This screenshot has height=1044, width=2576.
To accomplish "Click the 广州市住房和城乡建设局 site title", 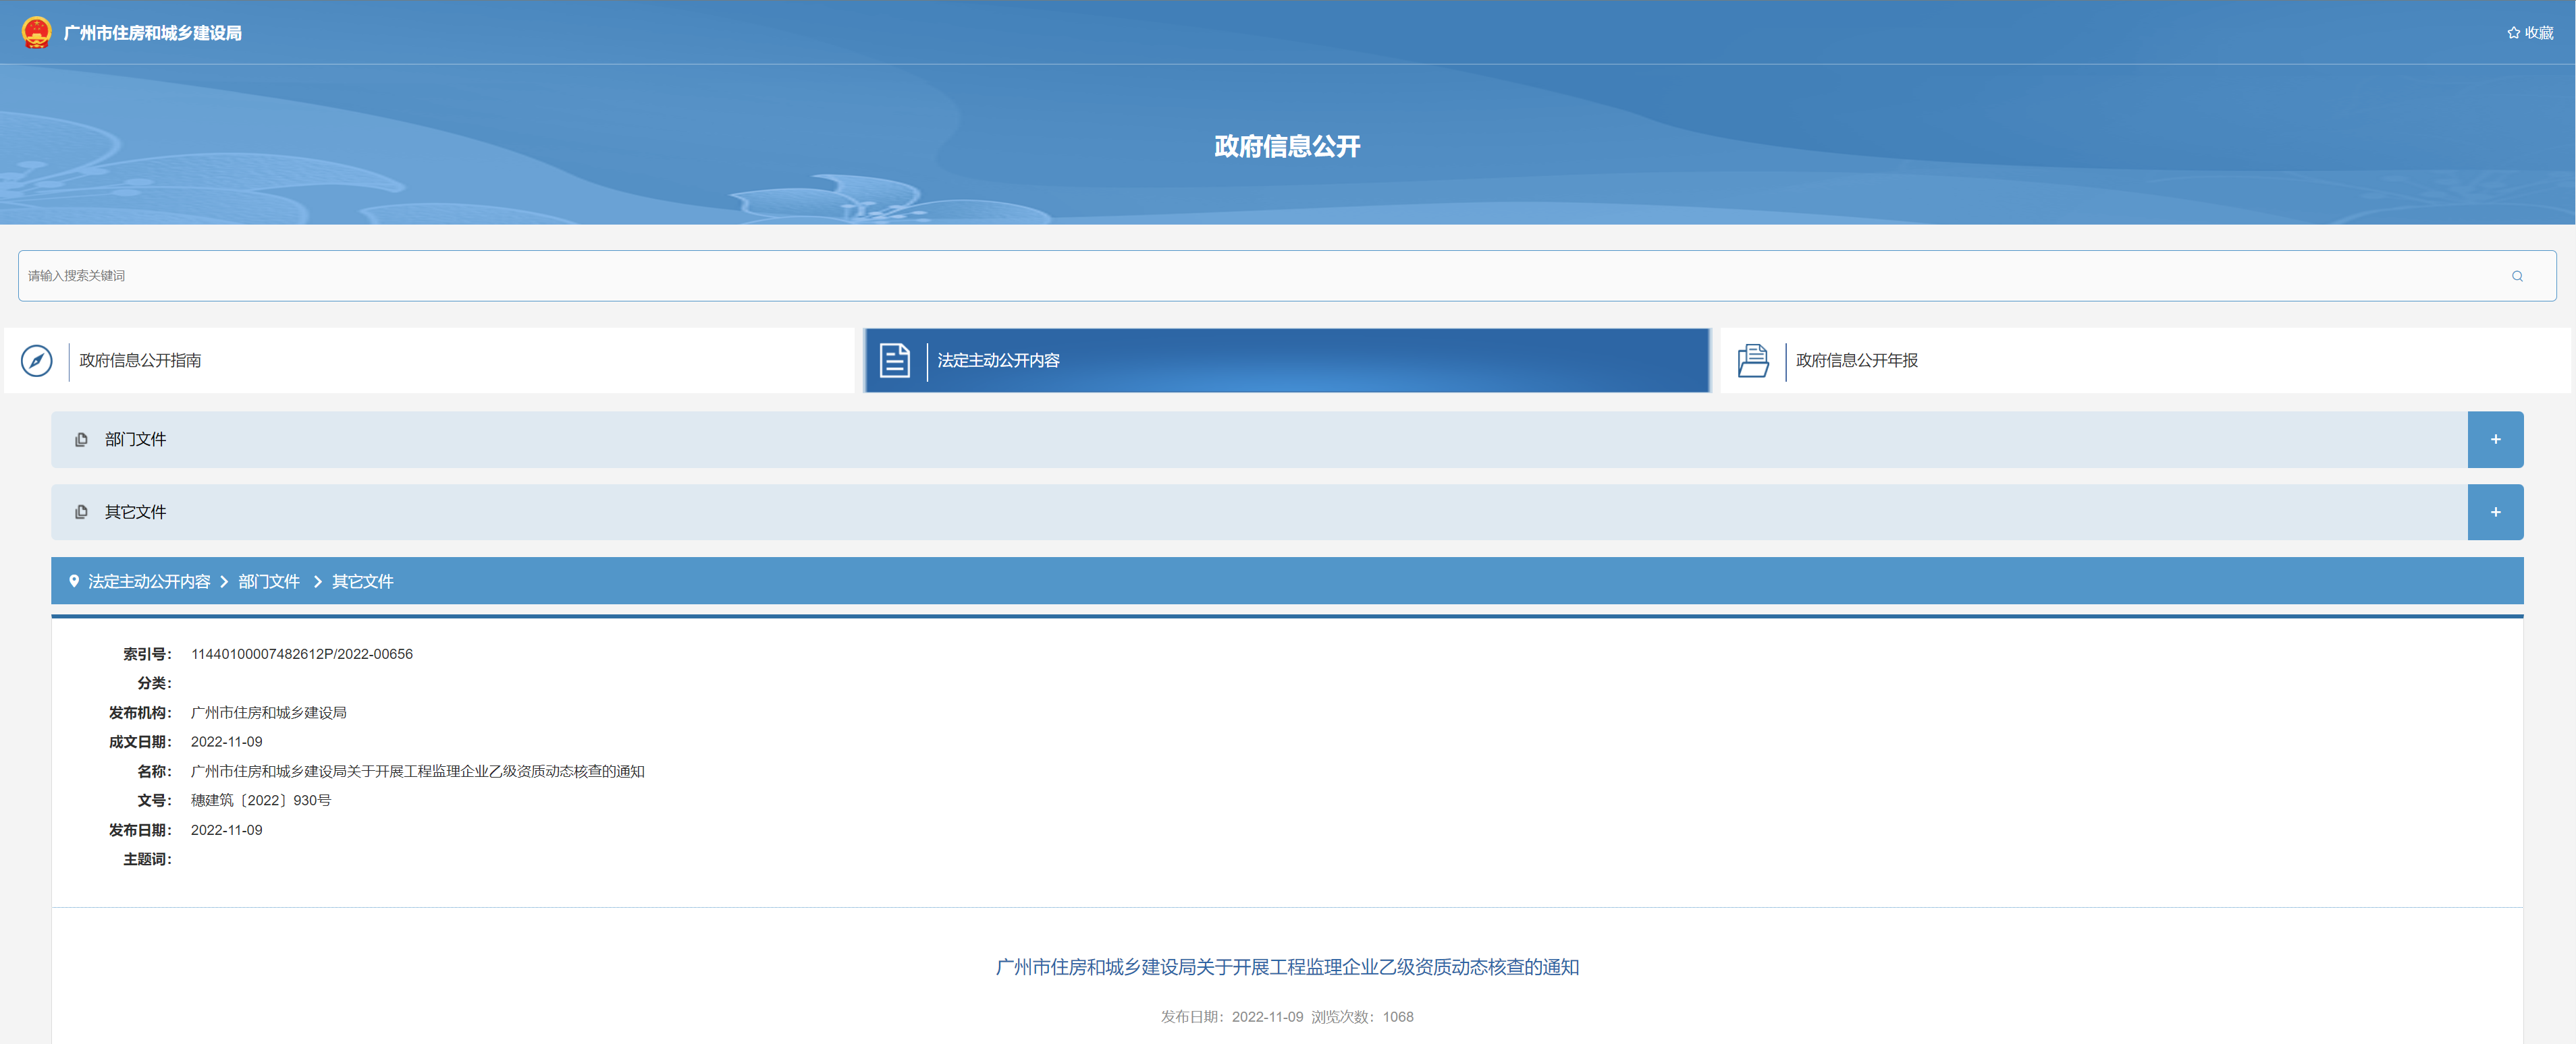I will point(153,33).
